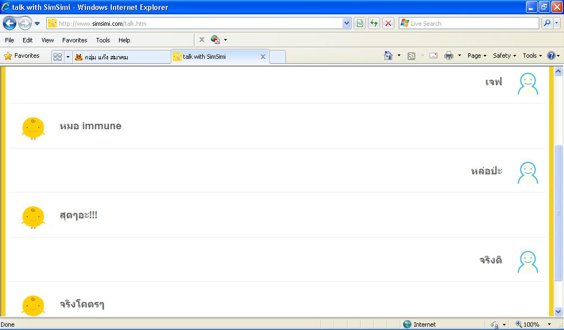Click the Internet Explorer title bar icon
Image resolution: width=564 pixels, height=330 pixels.
pyautogui.click(x=6, y=7)
